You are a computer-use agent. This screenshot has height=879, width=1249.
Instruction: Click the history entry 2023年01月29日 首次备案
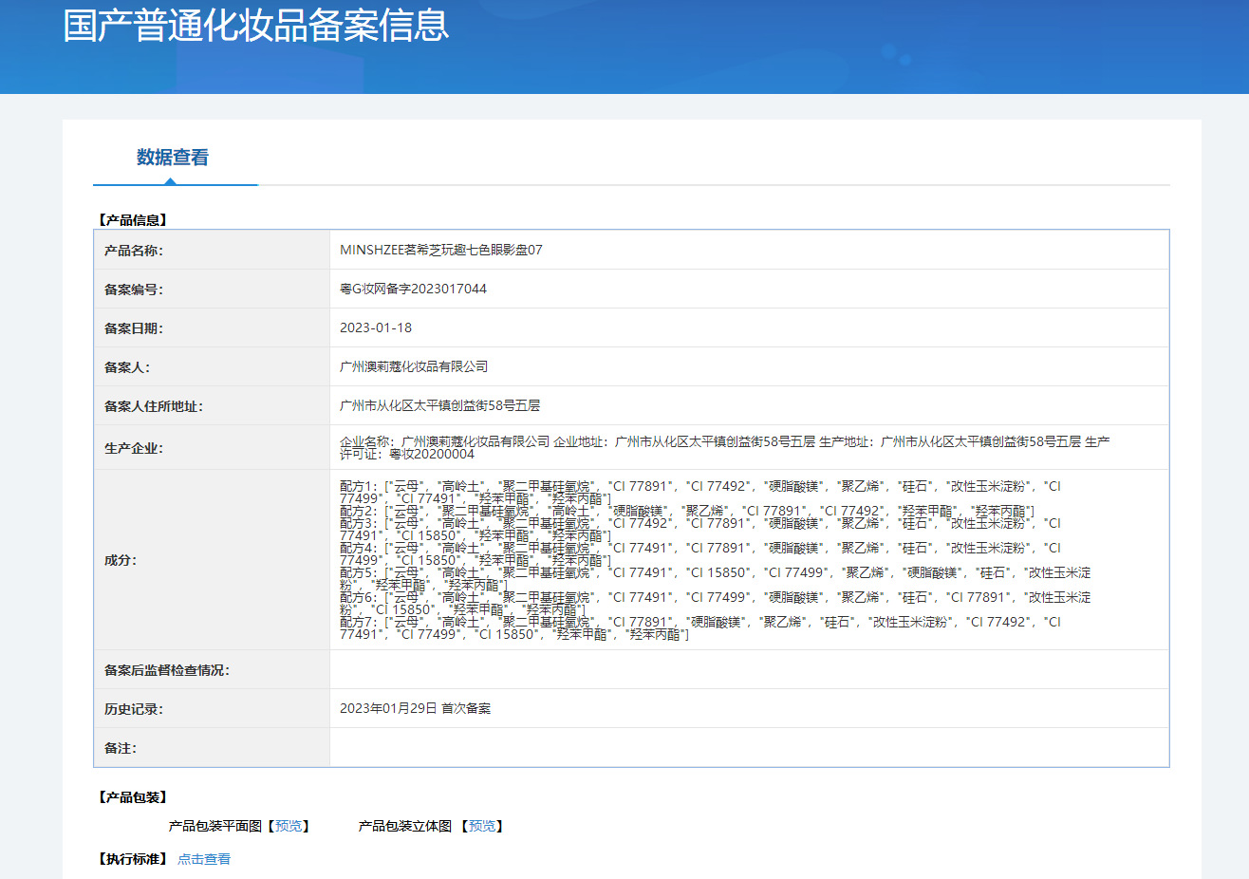pyautogui.click(x=415, y=708)
